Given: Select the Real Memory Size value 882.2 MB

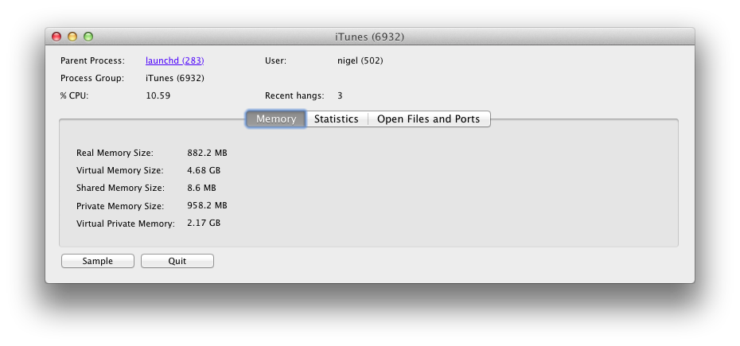Looking at the screenshot, I should [207, 153].
